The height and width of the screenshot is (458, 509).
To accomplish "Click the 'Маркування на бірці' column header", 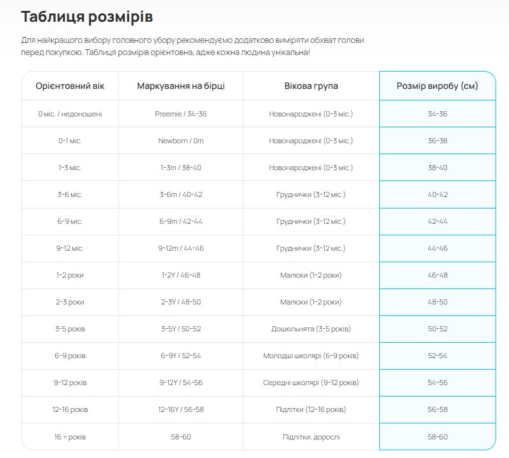I will 181,86.
